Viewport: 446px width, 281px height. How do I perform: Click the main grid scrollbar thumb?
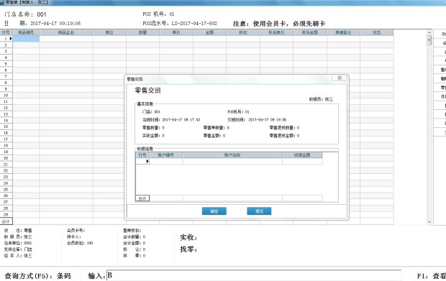(429, 40)
